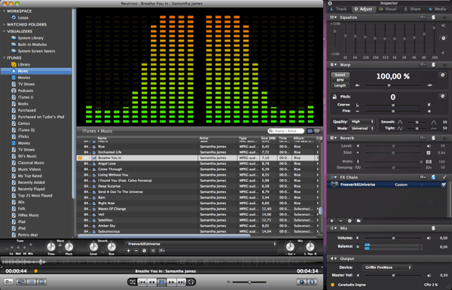Toggle the FX Chain enabled checkmark

pyautogui.click(x=444, y=177)
